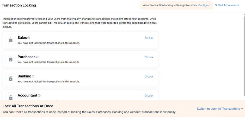
Task: Click the Lock All Transactions At Once heading
Action: (x=28, y=106)
